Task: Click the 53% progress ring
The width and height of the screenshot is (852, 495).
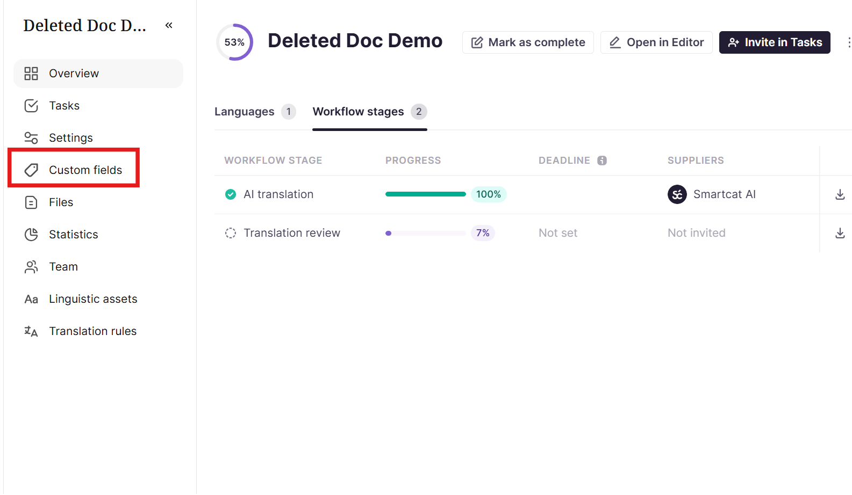Action: point(234,42)
